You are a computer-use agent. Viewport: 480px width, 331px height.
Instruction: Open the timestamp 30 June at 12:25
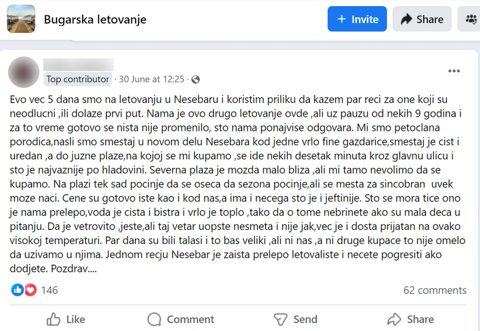(x=151, y=80)
